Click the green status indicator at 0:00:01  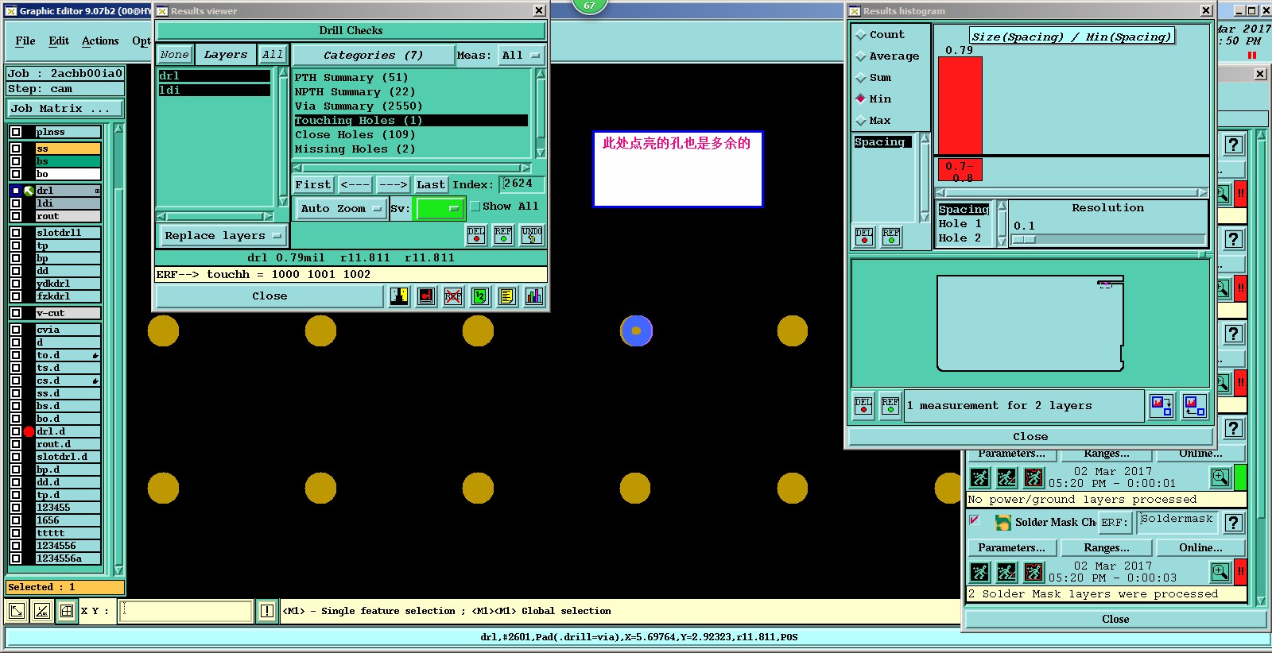tap(1240, 477)
